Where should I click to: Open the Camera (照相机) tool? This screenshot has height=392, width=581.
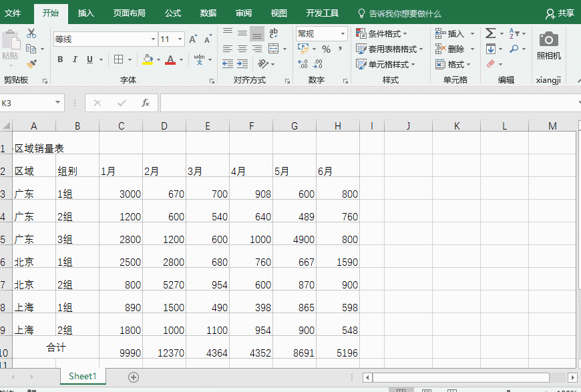[548, 45]
